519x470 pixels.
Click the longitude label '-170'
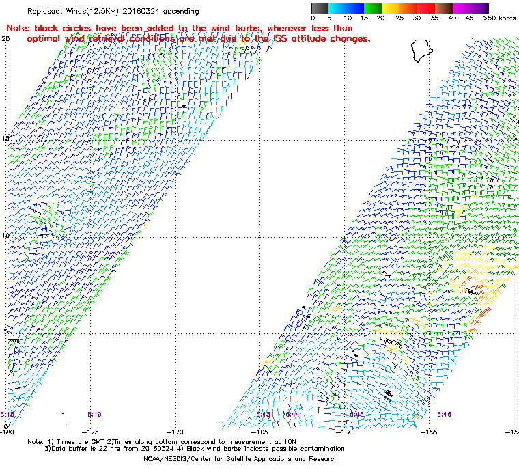coord(175,432)
